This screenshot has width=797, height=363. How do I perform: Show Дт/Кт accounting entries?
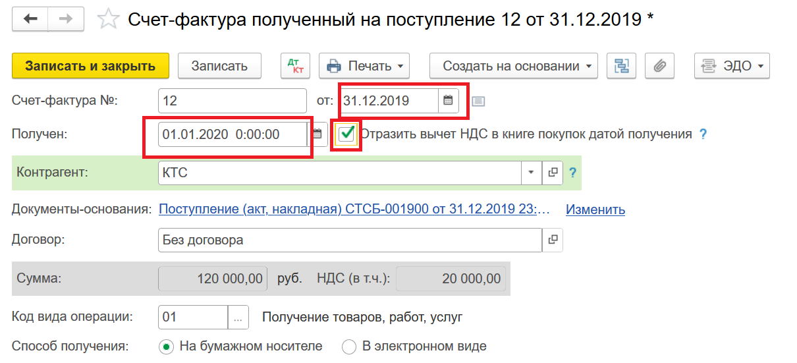295,66
